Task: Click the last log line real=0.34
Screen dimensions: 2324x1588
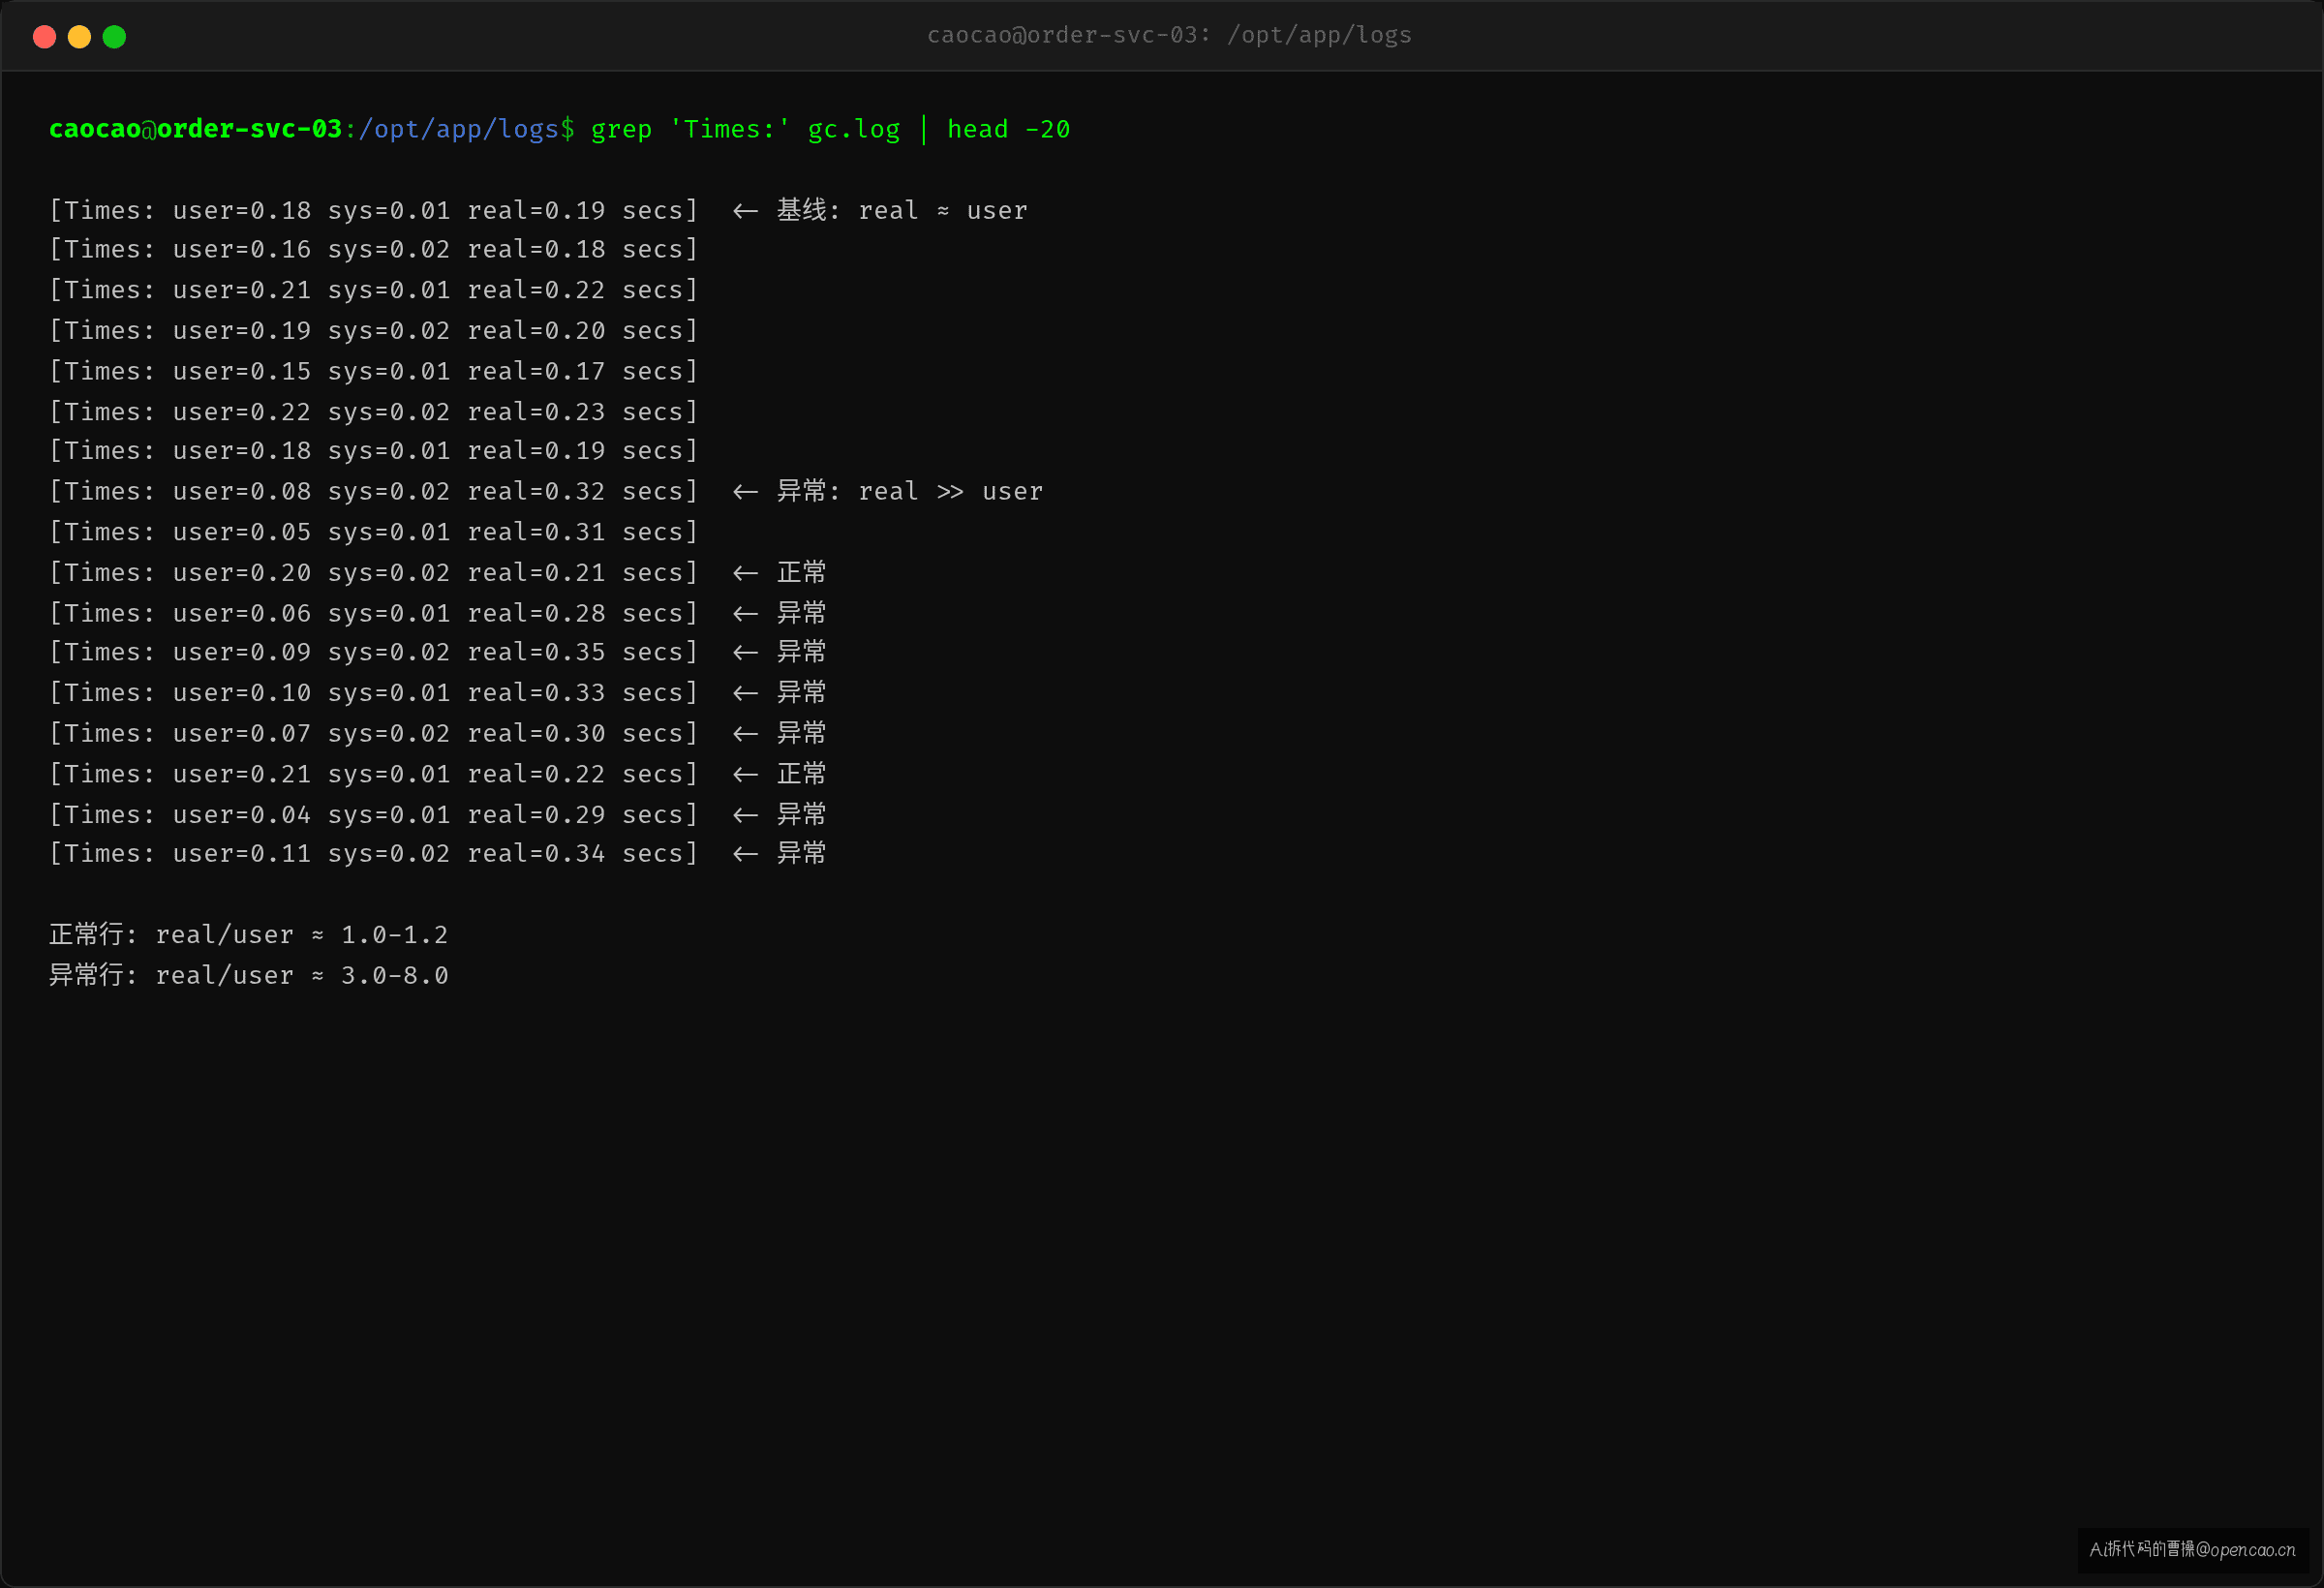Action: pos(373,853)
